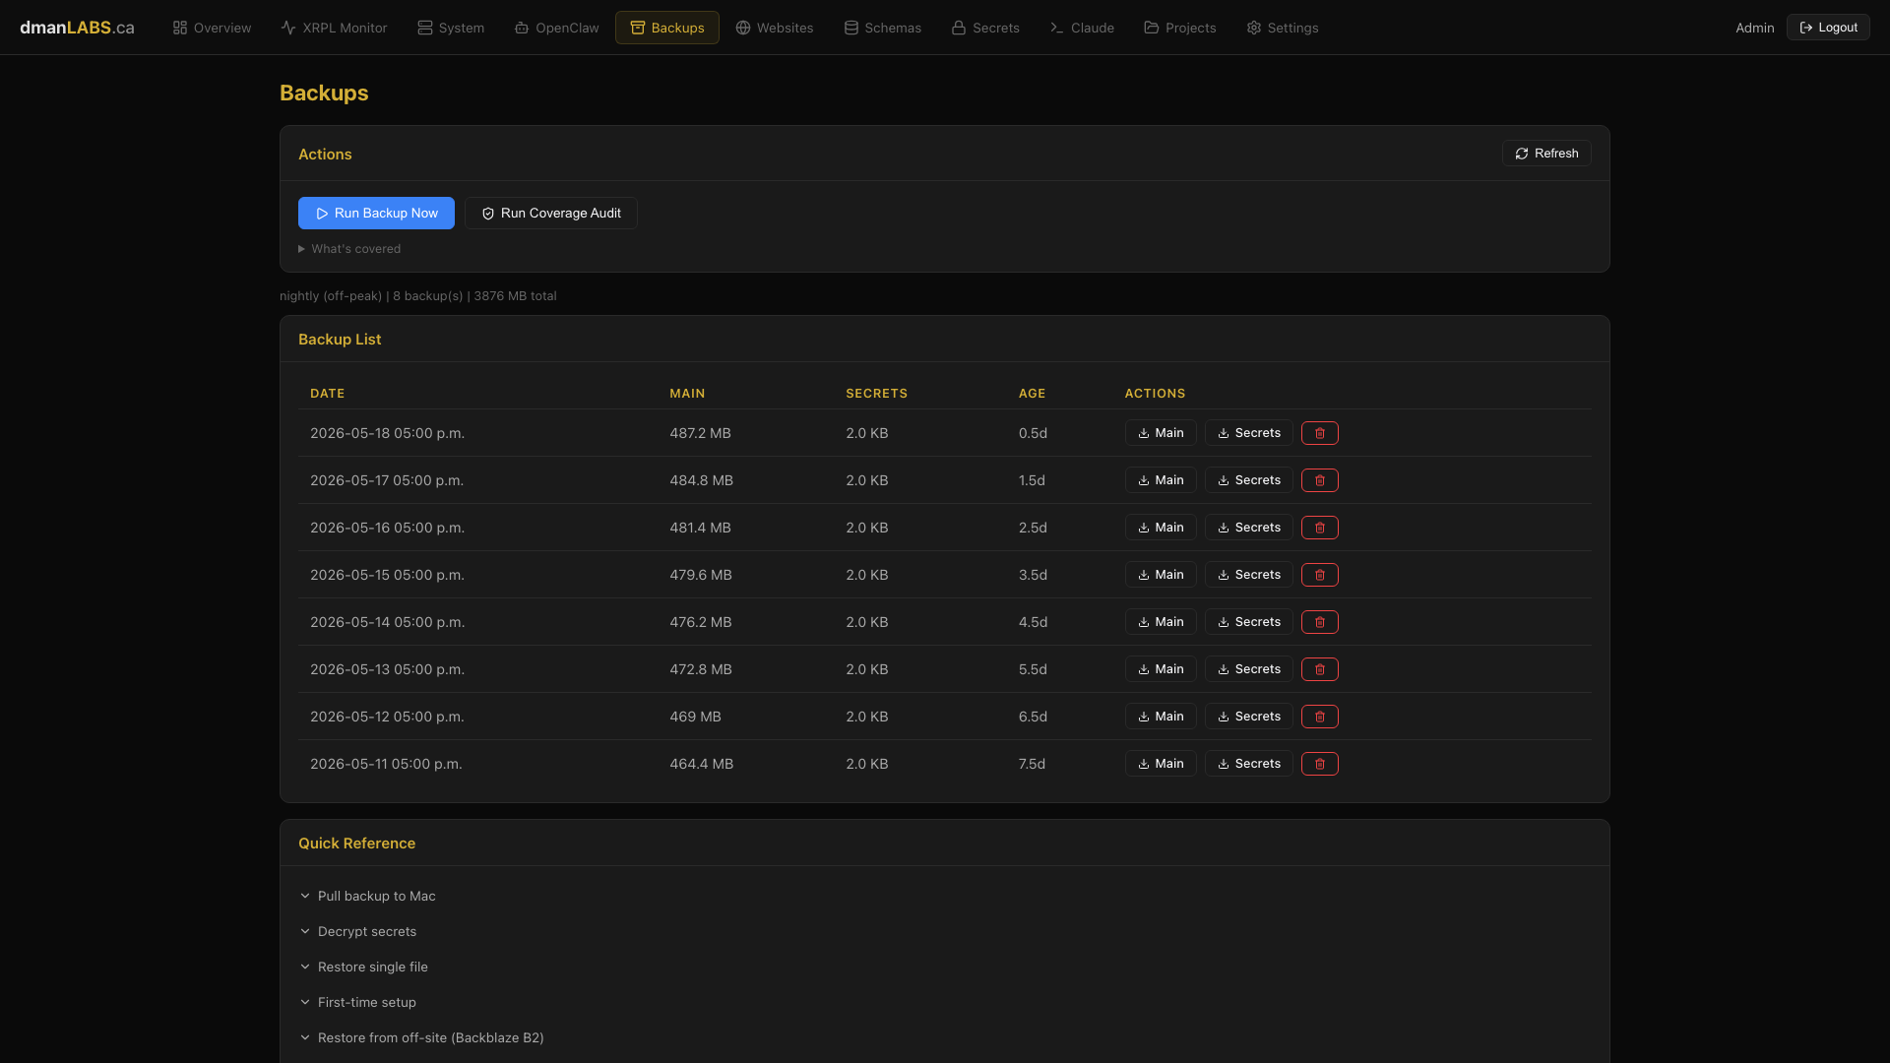Viewport: 1890px width, 1063px height.
Task: Download Main archive for 2026-05-16
Action: 1161,528
